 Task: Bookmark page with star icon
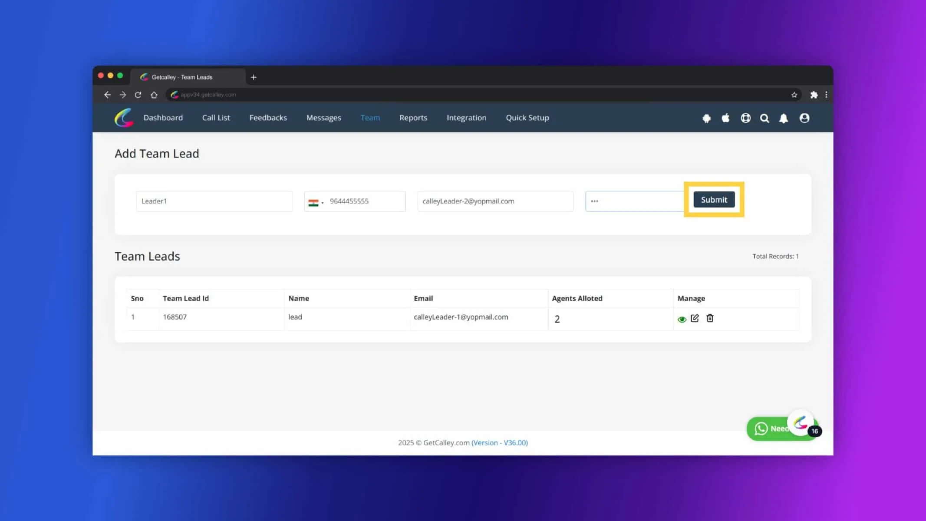794,95
